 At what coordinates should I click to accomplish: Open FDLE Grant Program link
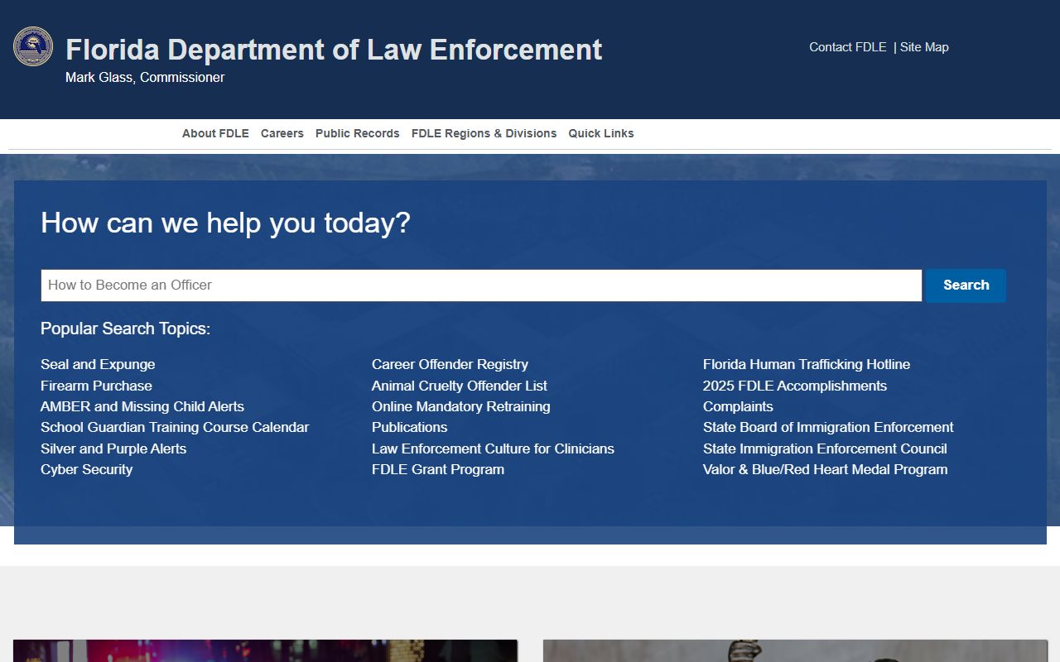pyautogui.click(x=438, y=469)
